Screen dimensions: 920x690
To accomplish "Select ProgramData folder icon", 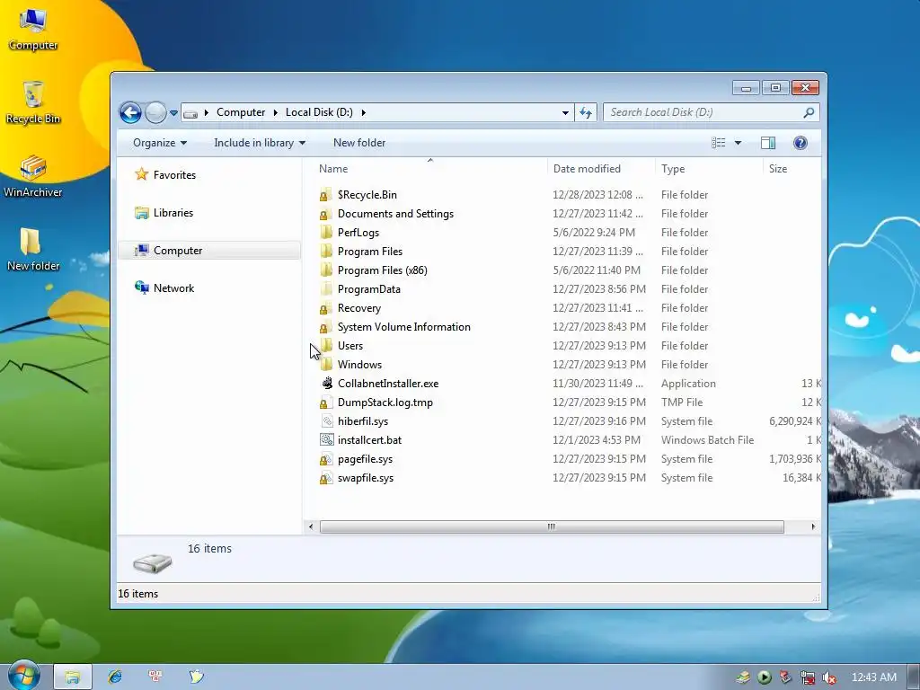I will click(x=325, y=289).
